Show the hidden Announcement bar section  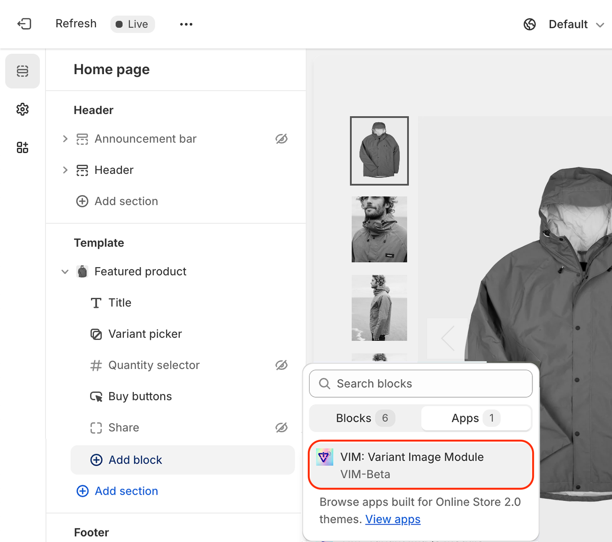pos(282,139)
